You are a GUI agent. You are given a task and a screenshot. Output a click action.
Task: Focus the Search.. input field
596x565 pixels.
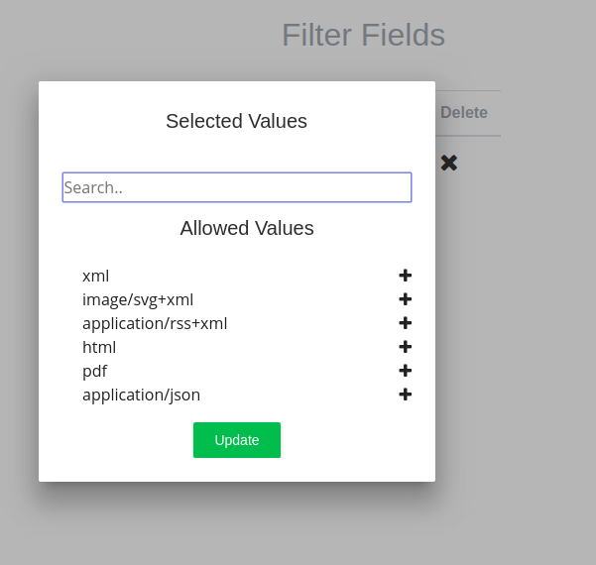[236, 187]
